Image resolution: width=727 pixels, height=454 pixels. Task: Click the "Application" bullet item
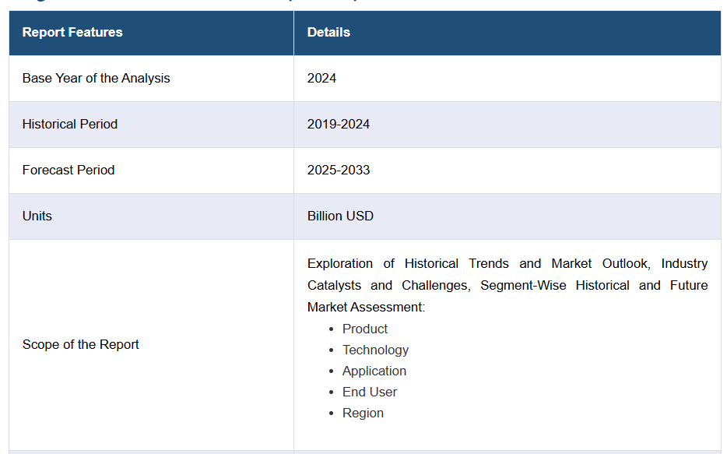[374, 371]
